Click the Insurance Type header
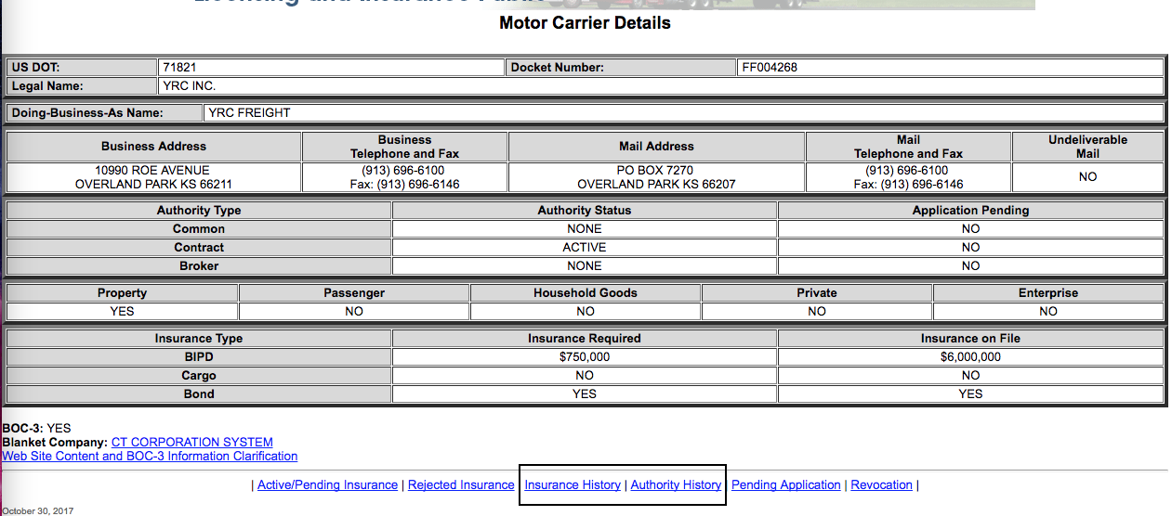Viewport: 1172px width, 516px height. [199, 339]
